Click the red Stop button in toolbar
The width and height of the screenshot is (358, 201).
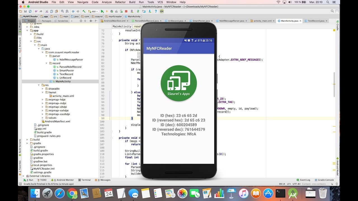click(126, 11)
